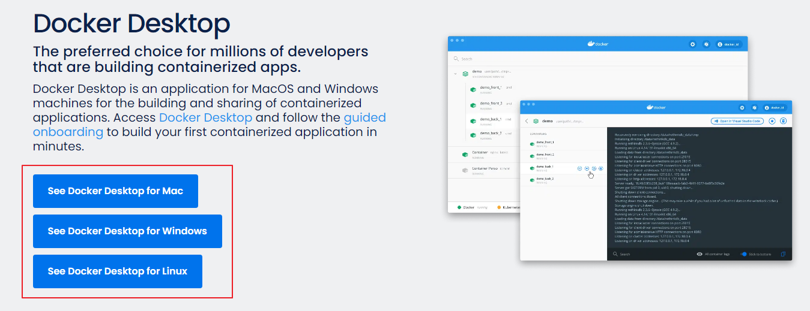Click the 'Docker Desktop' page heading
810x311 pixels.
131,23
